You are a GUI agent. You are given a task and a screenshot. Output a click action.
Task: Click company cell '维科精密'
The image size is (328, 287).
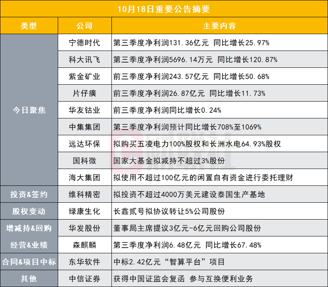[85, 194]
